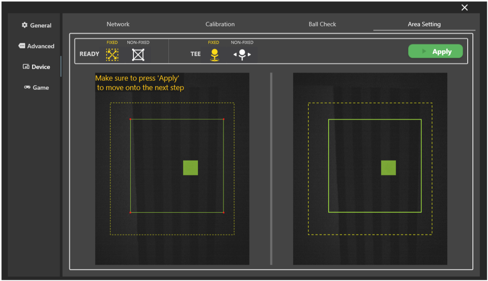Screen dimensions: 488x281
Task: Click the TEE label
Action: coord(195,54)
